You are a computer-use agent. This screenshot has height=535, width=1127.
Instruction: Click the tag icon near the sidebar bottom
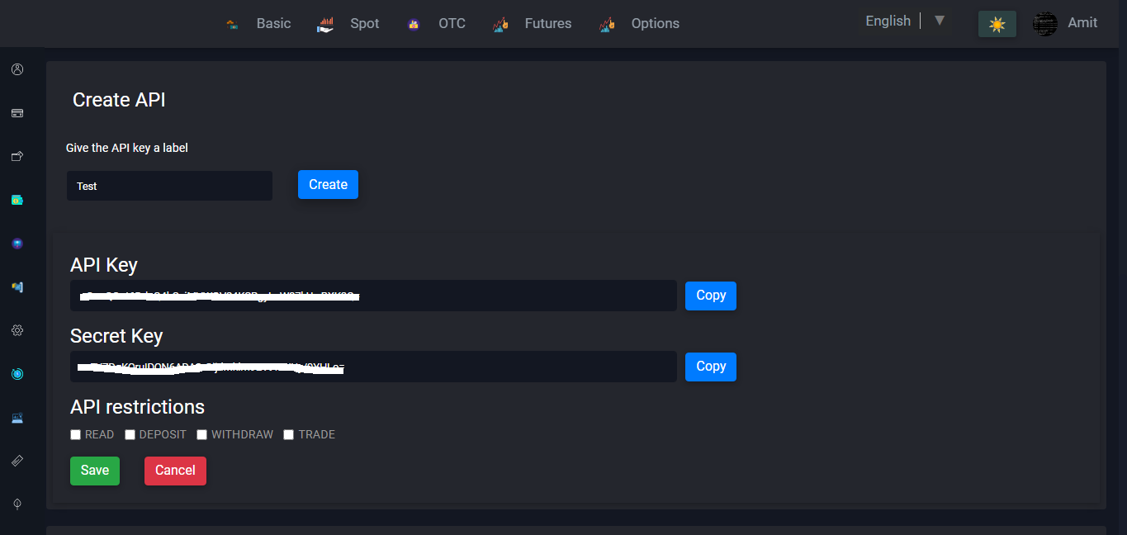(17, 461)
